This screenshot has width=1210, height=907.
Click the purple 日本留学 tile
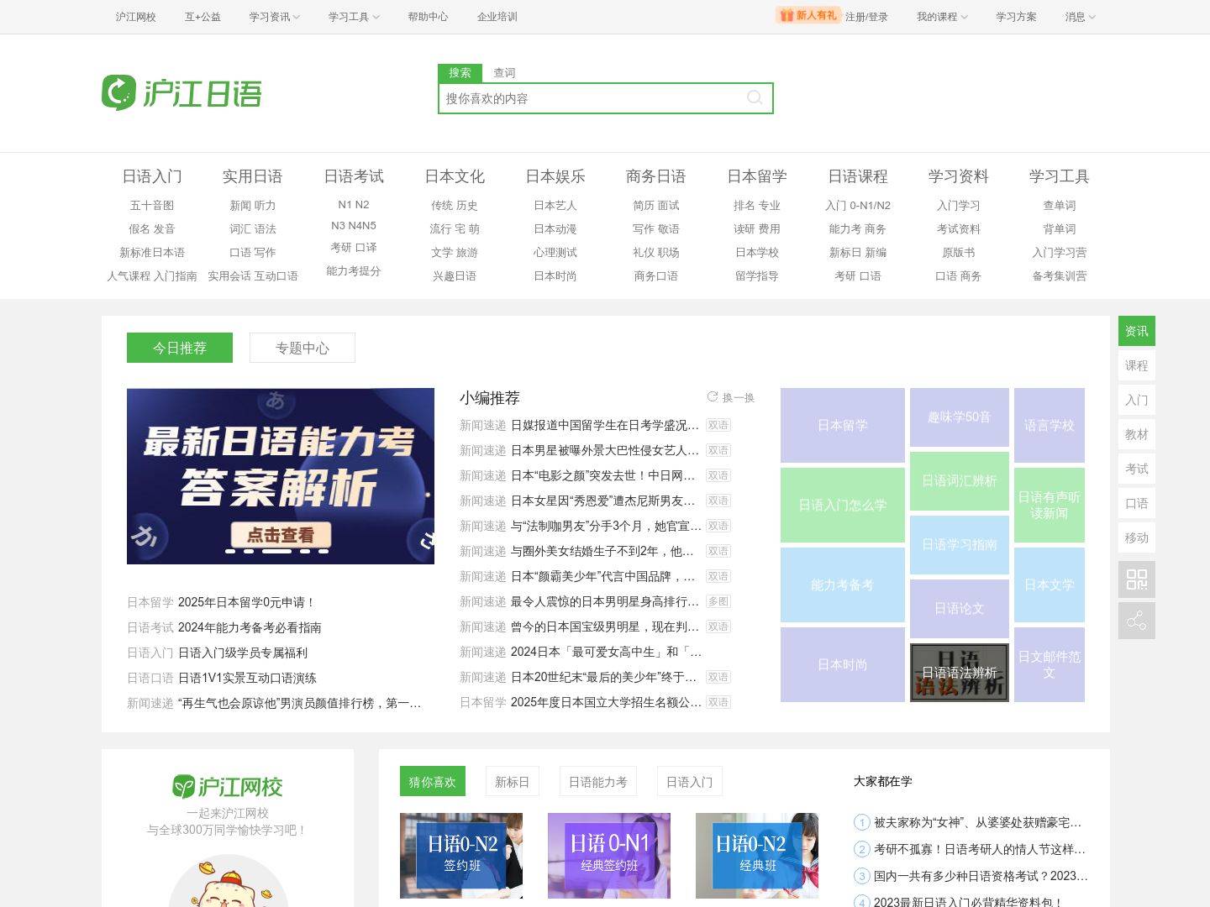(x=842, y=425)
